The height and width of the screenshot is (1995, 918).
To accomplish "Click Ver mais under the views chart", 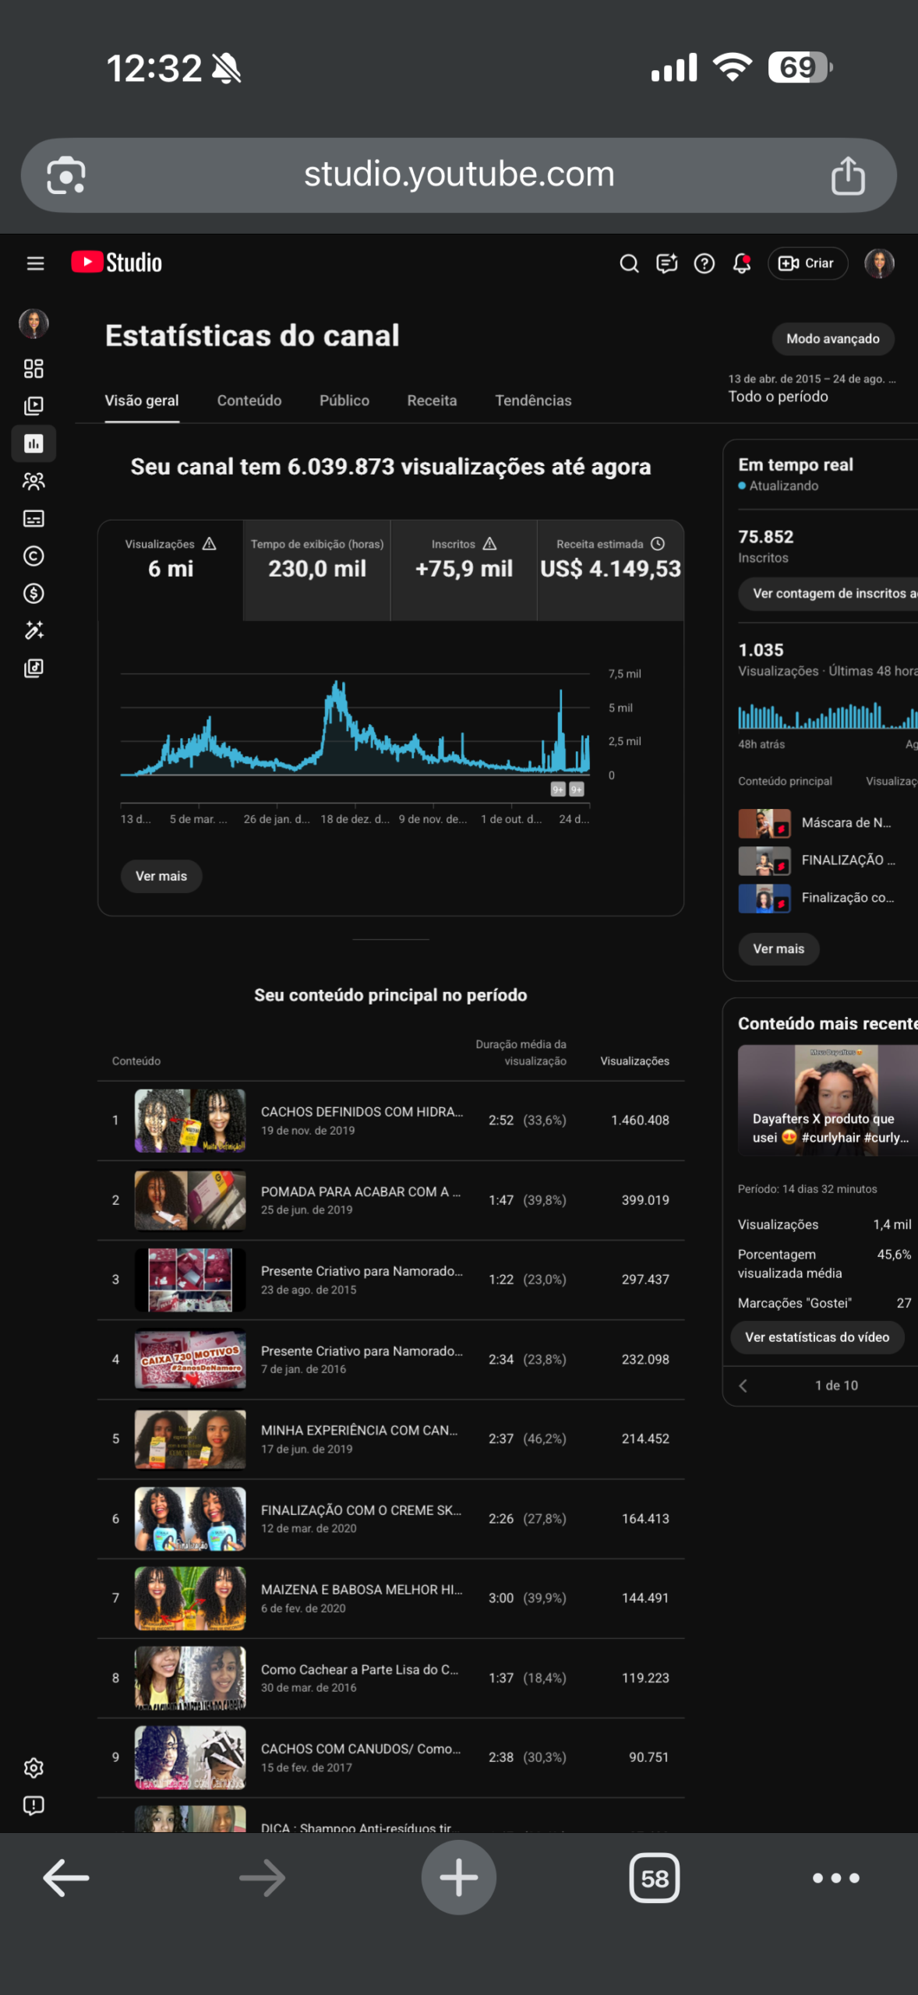I will coord(161,877).
